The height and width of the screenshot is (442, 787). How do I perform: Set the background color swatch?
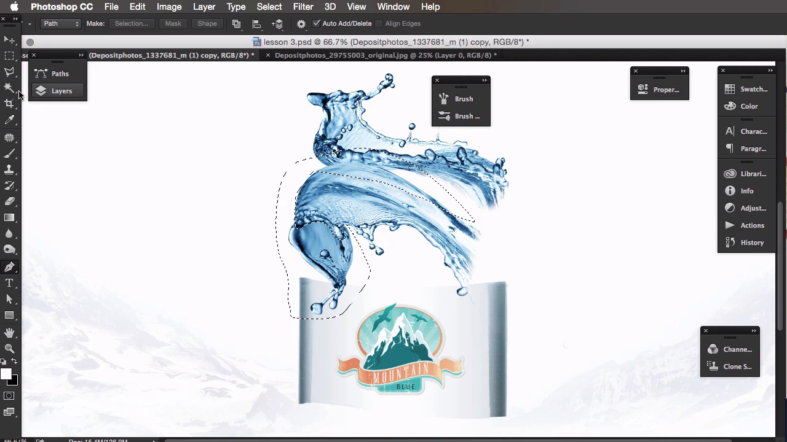pyautogui.click(x=14, y=381)
